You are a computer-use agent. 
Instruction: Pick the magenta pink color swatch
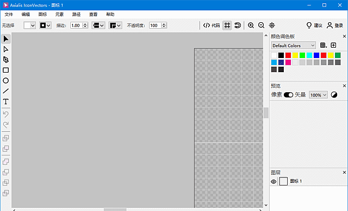pyautogui.click(x=288, y=62)
